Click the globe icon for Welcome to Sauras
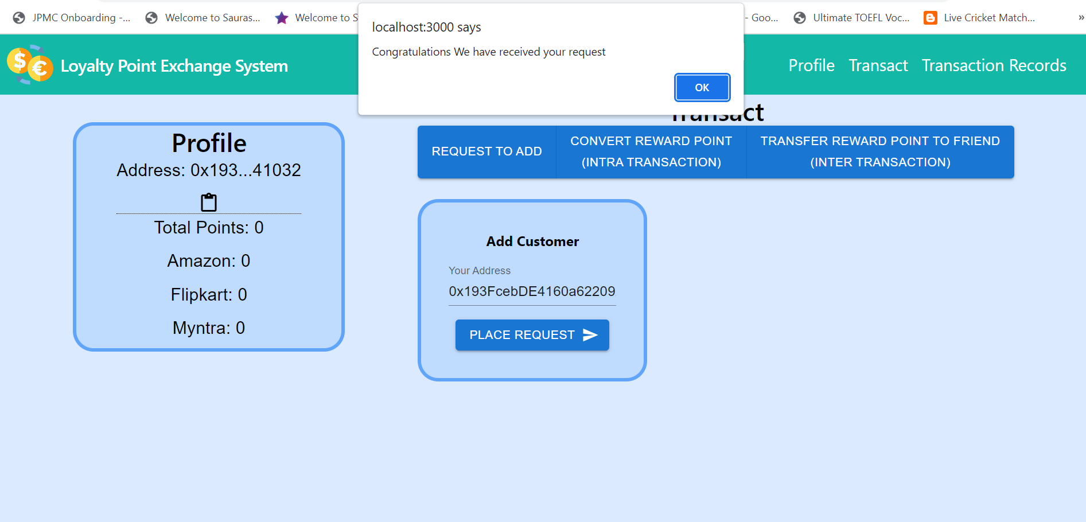Image resolution: width=1086 pixels, height=522 pixels. (151, 17)
